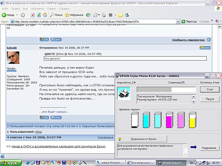This screenshot has height=166, width=222.
Task: Print page with the printer toolbar icon
Action: coord(104,15)
